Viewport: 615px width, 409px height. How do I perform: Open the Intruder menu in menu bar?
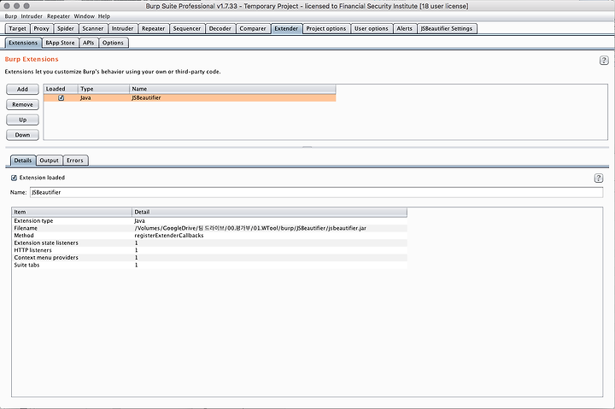[x=32, y=16]
